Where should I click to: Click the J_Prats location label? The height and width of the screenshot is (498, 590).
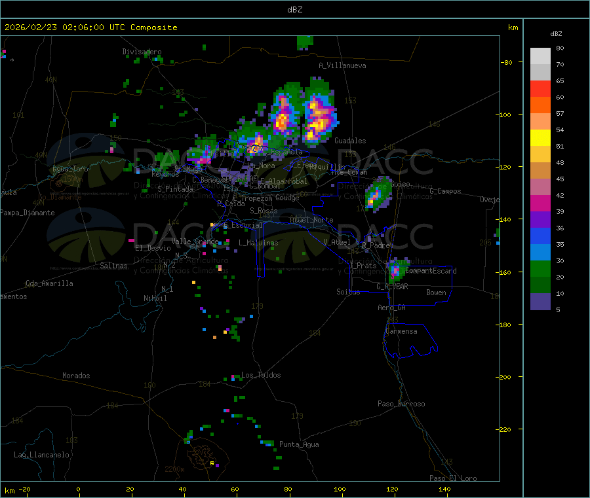[363, 266]
